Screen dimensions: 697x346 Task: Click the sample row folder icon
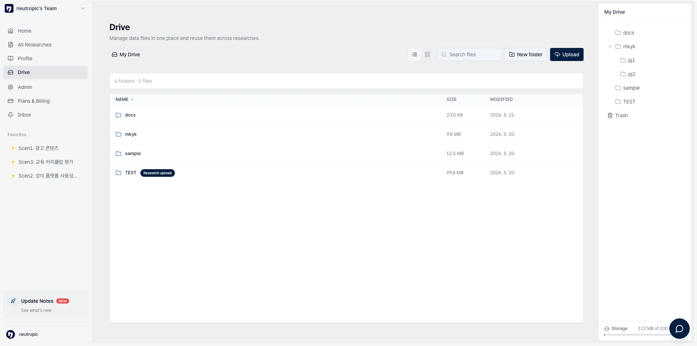coord(119,154)
